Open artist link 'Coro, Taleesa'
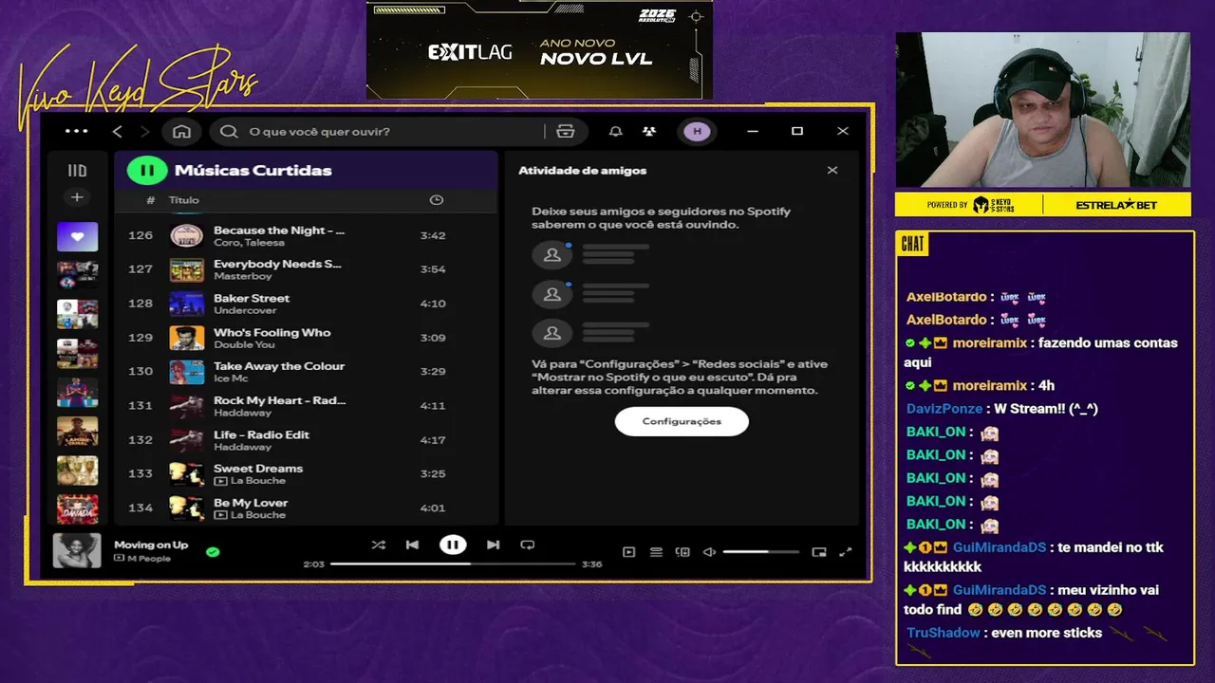Screen dimensions: 1215x683 [x=249, y=243]
